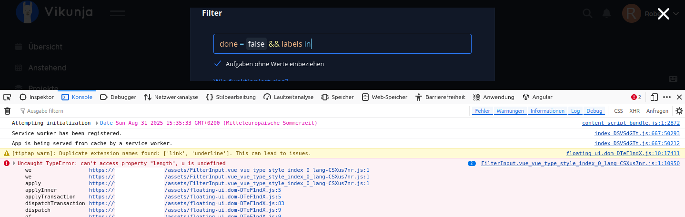Click the Vikunja llama logo

click(x=27, y=12)
